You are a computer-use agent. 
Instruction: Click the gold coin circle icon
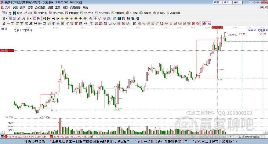153,24
